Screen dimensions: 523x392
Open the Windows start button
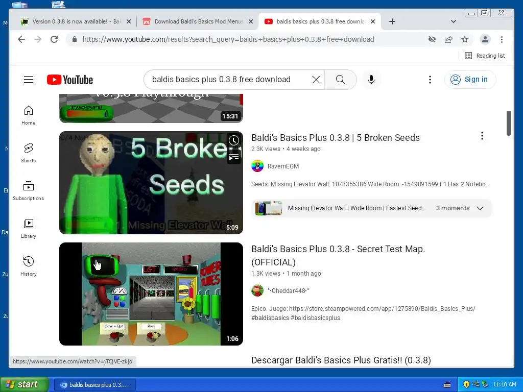click(x=24, y=385)
